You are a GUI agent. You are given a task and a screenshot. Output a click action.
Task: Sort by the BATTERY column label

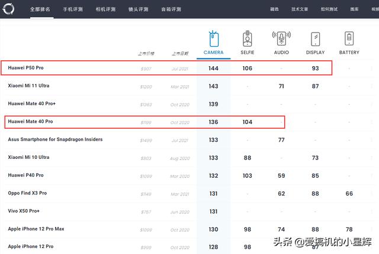(349, 53)
